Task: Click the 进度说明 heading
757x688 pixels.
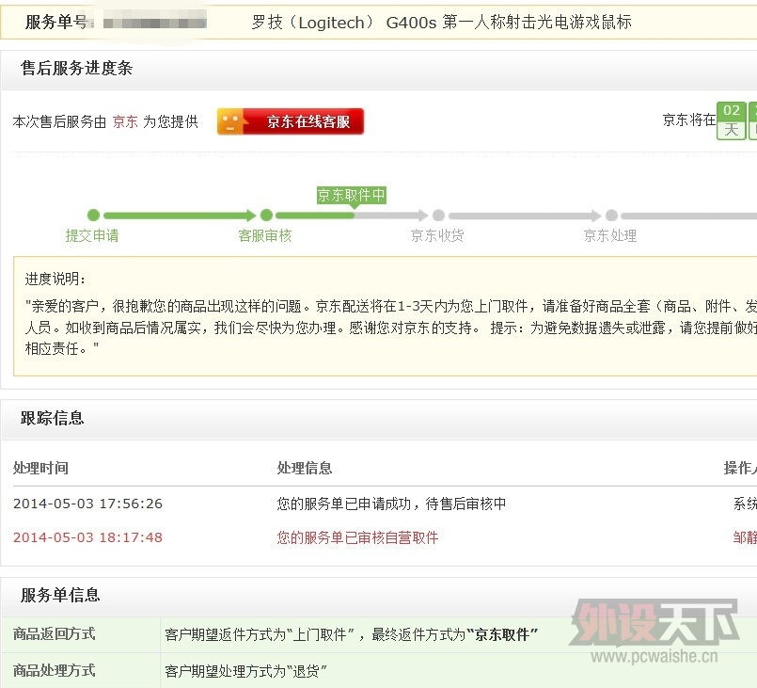Action: coord(55,279)
